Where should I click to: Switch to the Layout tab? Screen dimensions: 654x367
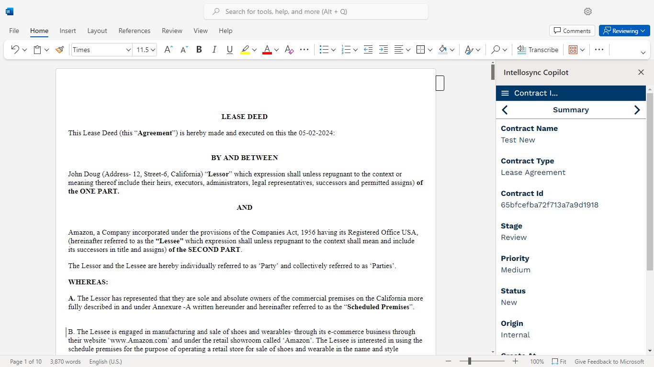pyautogui.click(x=97, y=31)
